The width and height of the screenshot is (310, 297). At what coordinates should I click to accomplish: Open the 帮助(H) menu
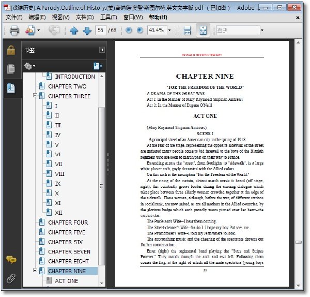(x=158, y=18)
